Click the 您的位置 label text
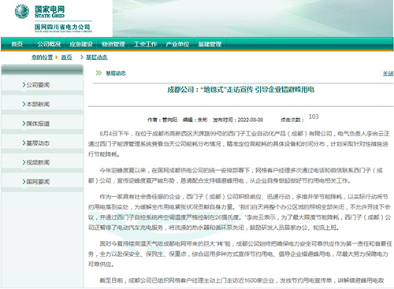Screen dimensions: 394x289 tap(42, 57)
